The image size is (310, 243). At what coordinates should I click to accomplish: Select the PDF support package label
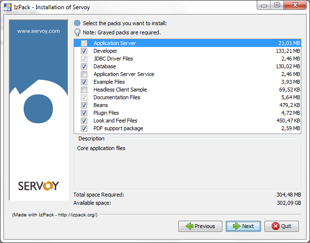tap(118, 128)
